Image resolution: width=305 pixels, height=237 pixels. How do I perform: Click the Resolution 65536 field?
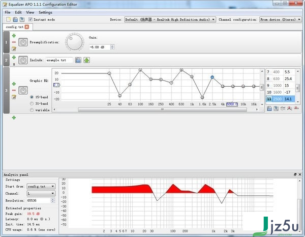tap(39, 200)
